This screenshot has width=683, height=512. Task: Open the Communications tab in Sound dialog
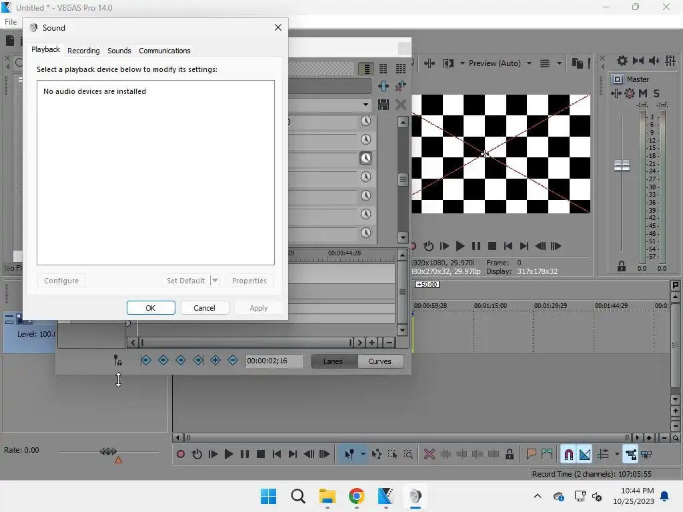click(165, 51)
